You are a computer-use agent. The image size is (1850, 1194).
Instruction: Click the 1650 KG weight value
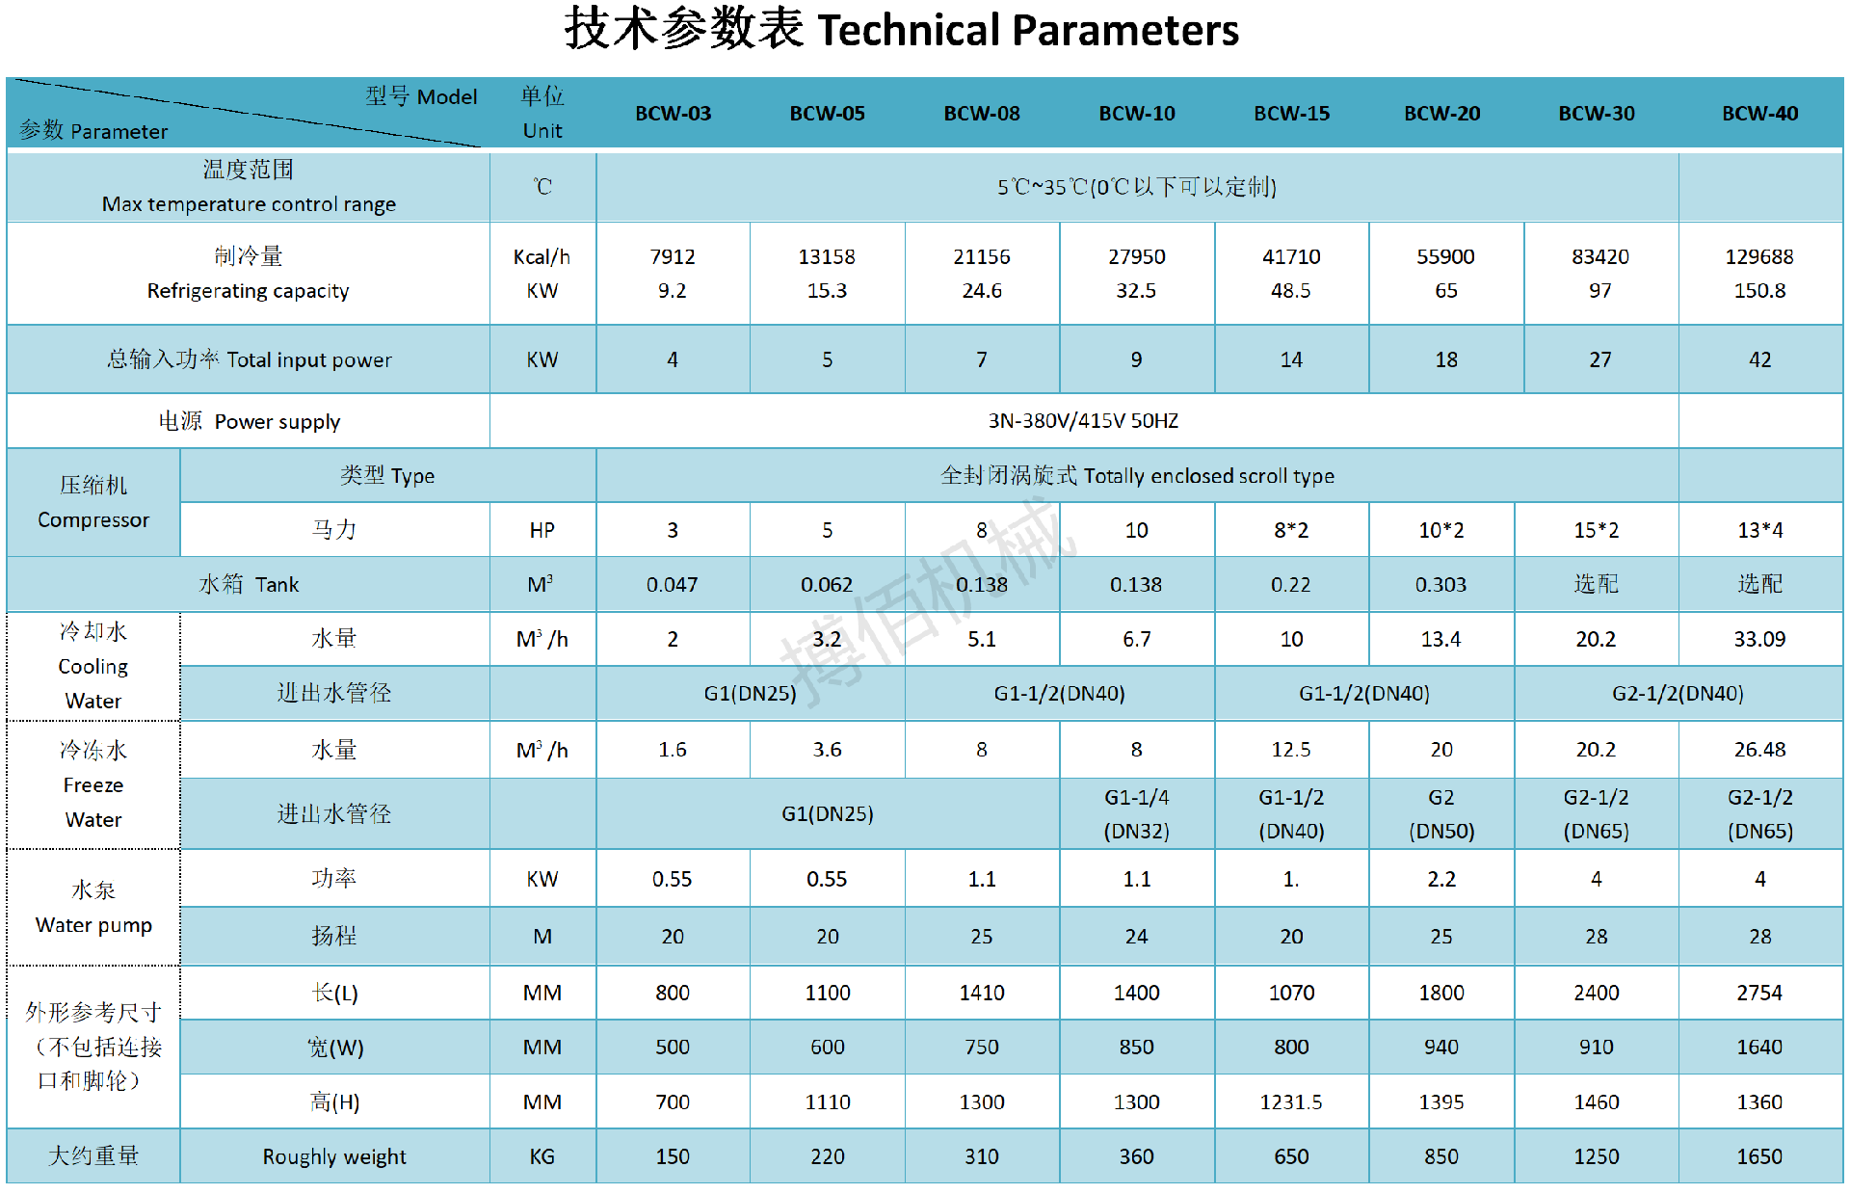pos(1758,1156)
